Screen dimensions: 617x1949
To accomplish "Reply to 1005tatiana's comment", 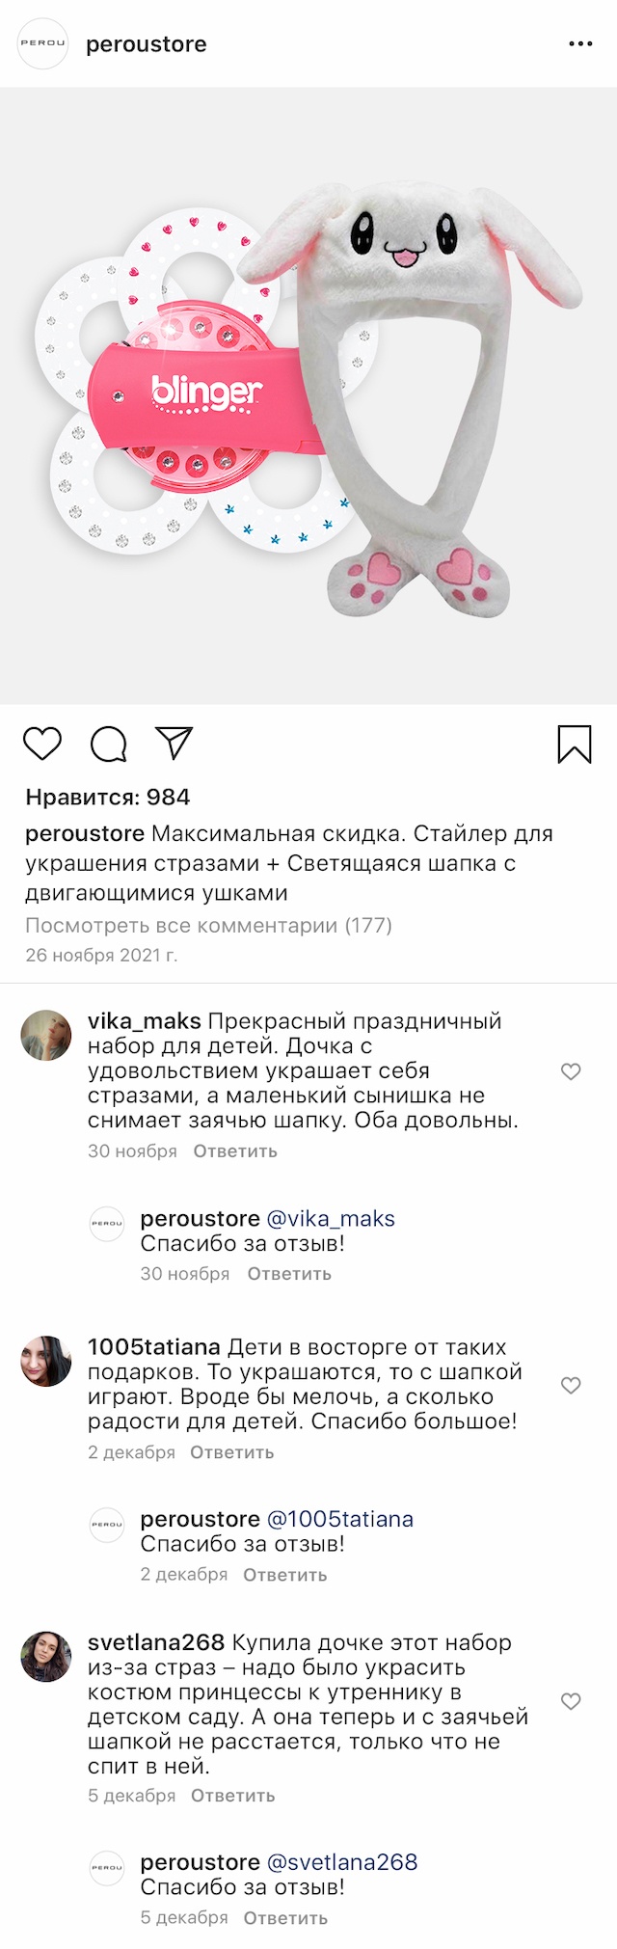I will [x=231, y=1452].
